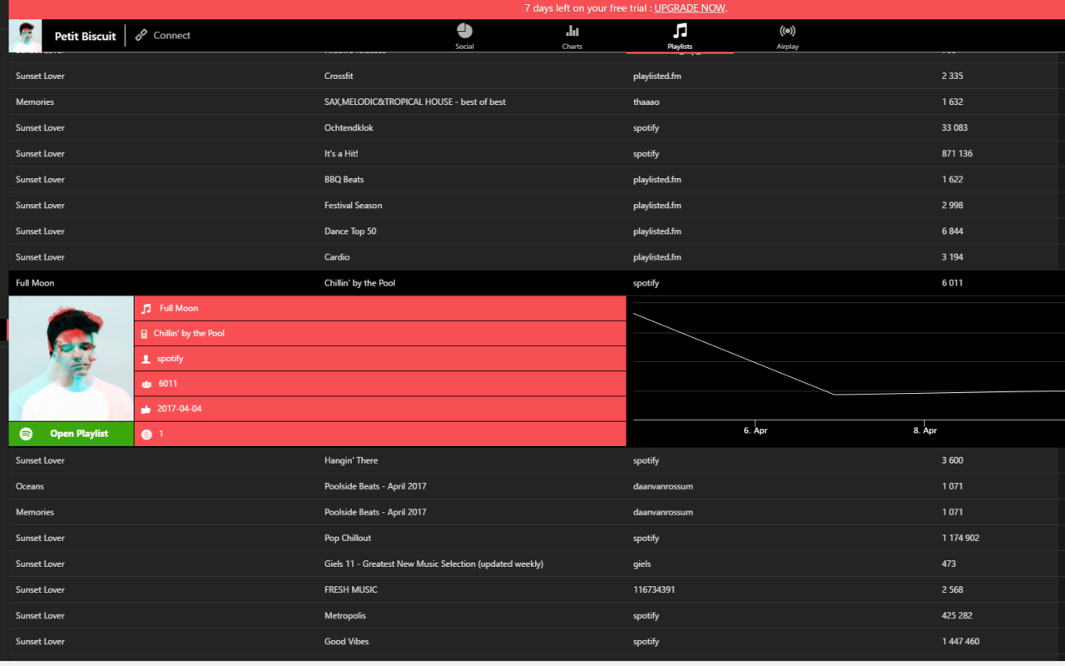Click the followers icon beside 6011
This screenshot has width=1065, height=666.
tap(146, 384)
